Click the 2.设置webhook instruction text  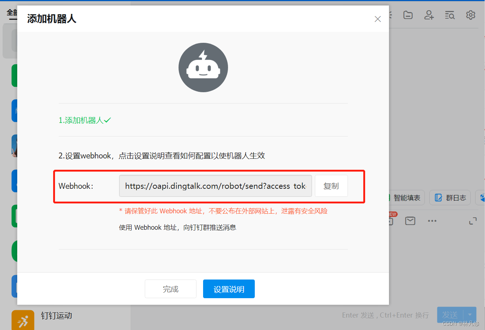pyautogui.click(x=162, y=155)
